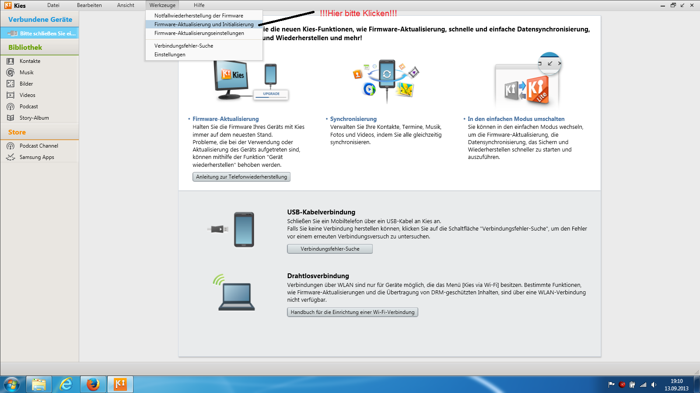Screen dimensions: 700x393
Task: Switch to lite mode via title bar arrow icon
Action: click(682, 5)
